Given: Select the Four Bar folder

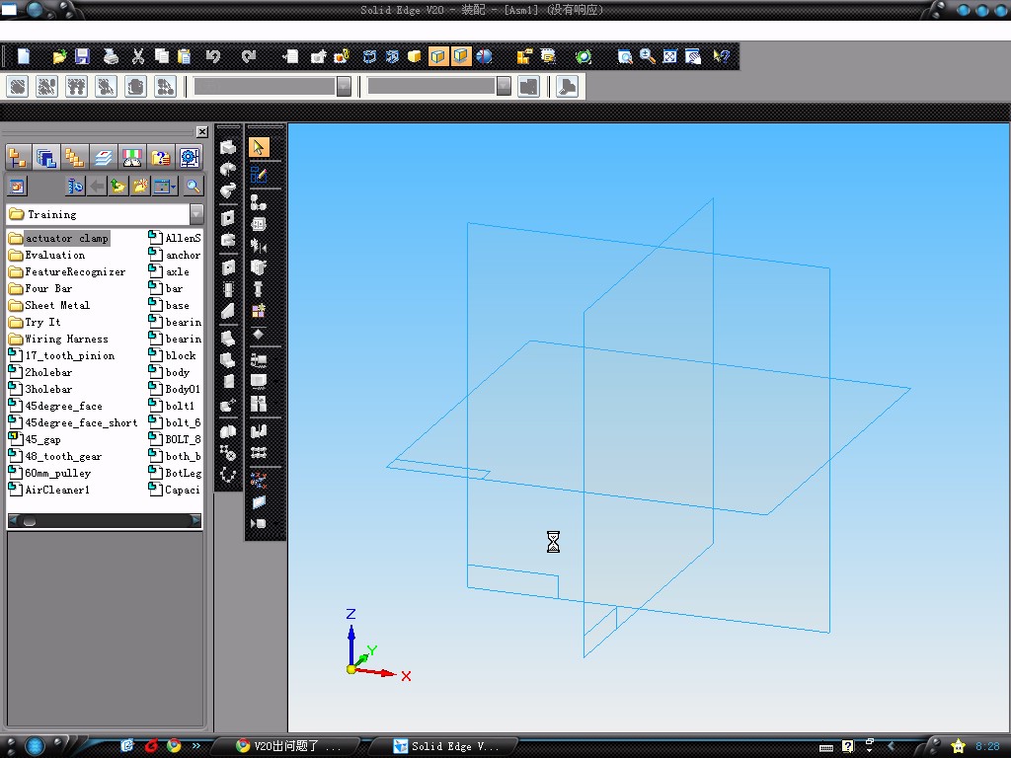Looking at the screenshot, I should click(x=39, y=289).
